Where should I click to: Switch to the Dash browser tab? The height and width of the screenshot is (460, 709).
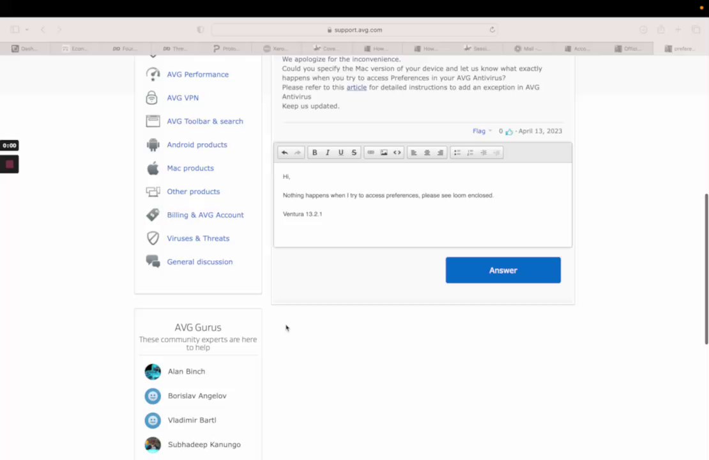pyautogui.click(x=26, y=49)
